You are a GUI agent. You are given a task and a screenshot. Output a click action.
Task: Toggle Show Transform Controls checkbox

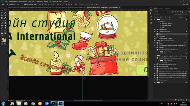pyautogui.click(x=25, y=4)
